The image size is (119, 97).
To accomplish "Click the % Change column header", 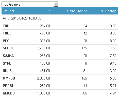I will pyautogui.click(x=109, y=11).
